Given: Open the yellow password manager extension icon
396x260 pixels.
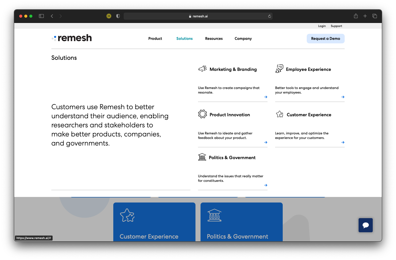Looking at the screenshot, I should click(x=109, y=16).
